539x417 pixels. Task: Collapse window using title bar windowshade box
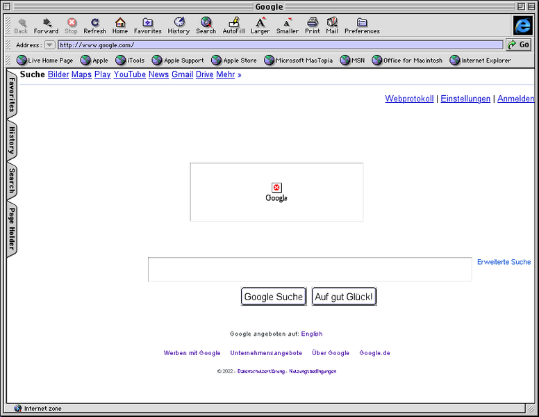(x=531, y=6)
